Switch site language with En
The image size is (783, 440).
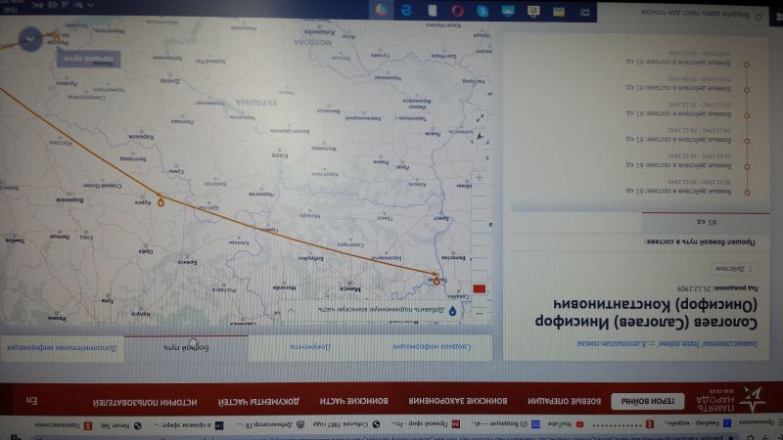(x=31, y=401)
